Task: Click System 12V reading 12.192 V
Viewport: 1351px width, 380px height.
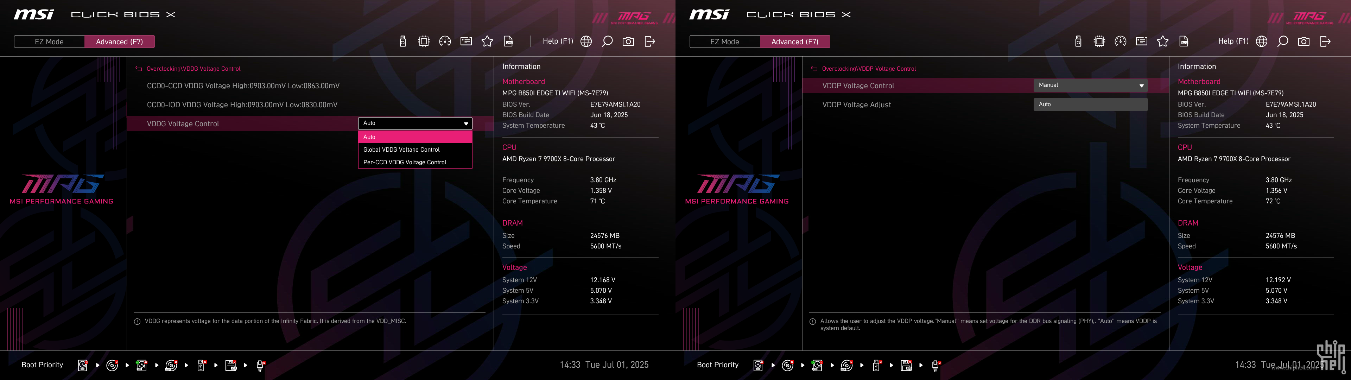Action: (1278, 280)
